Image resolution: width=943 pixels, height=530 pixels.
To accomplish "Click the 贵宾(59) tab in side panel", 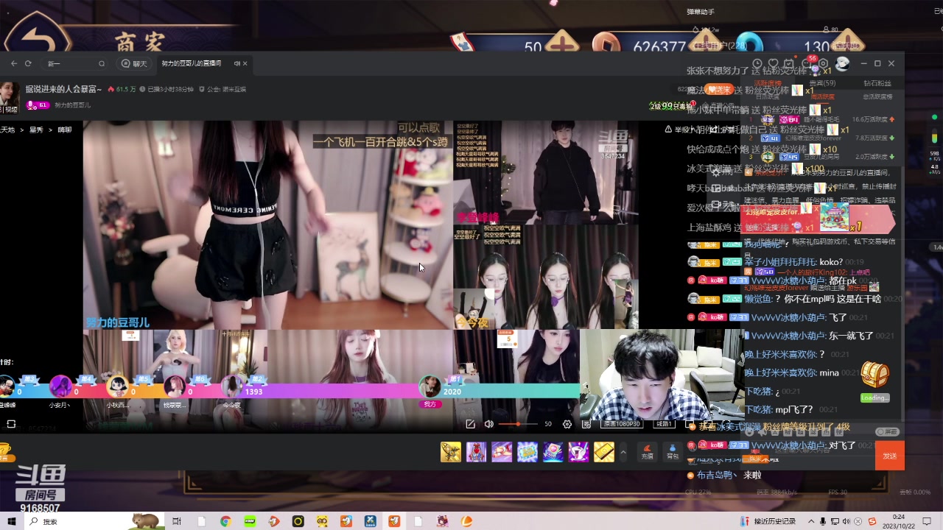I will [x=822, y=83].
